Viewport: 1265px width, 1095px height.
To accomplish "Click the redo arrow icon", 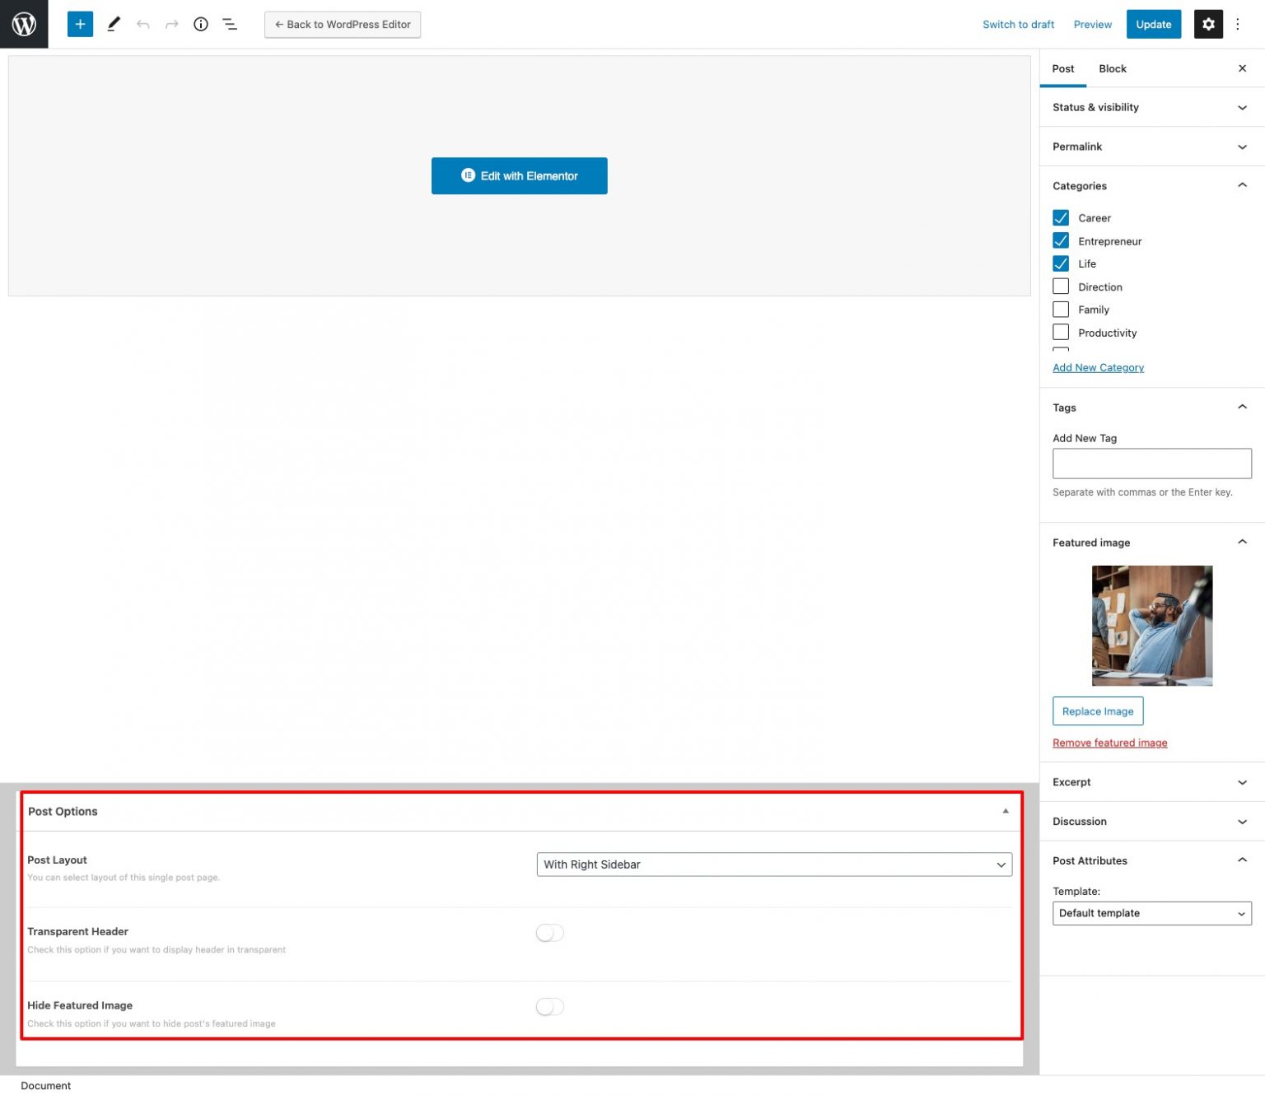I will [x=171, y=24].
